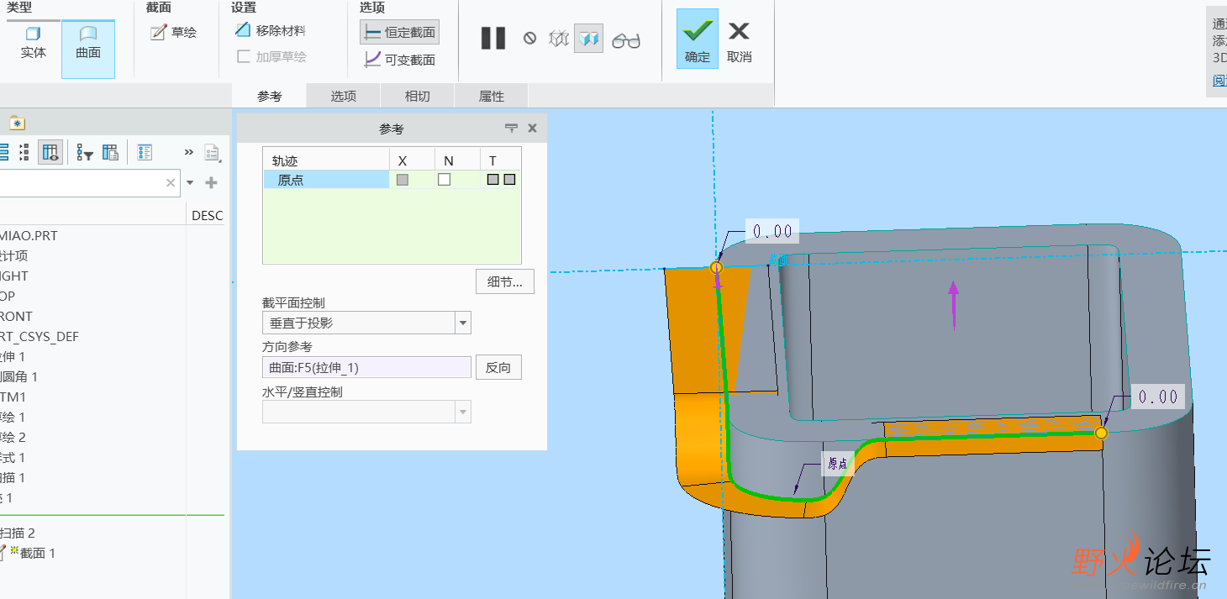Screen dimensions: 1227x599
Task: Click the folder browser icon
Action: (x=17, y=123)
